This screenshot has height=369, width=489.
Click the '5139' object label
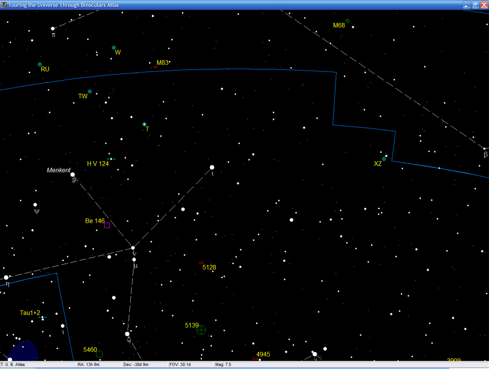coord(191,326)
